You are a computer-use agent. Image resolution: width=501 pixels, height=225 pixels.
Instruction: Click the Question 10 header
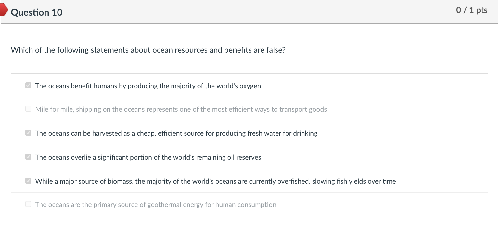36,12
